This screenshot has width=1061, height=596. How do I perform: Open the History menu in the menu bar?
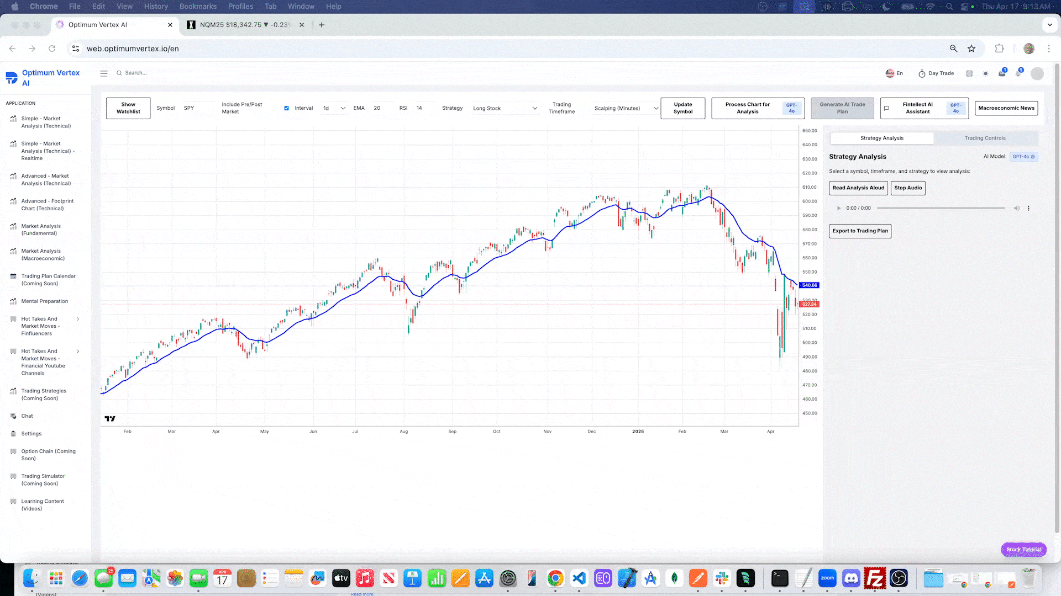[x=156, y=7]
